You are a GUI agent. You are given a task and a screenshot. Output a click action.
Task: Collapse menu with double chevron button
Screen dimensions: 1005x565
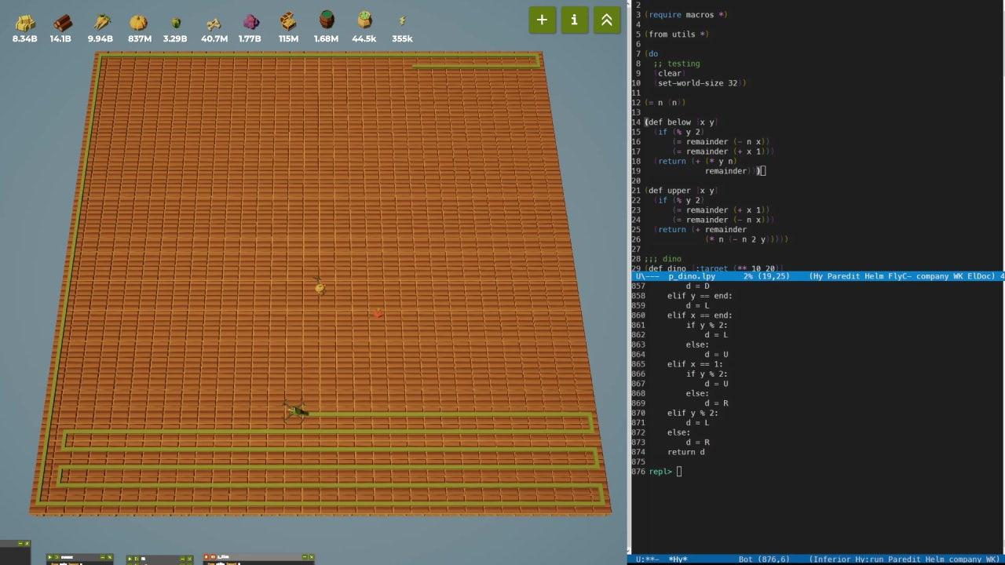606,20
